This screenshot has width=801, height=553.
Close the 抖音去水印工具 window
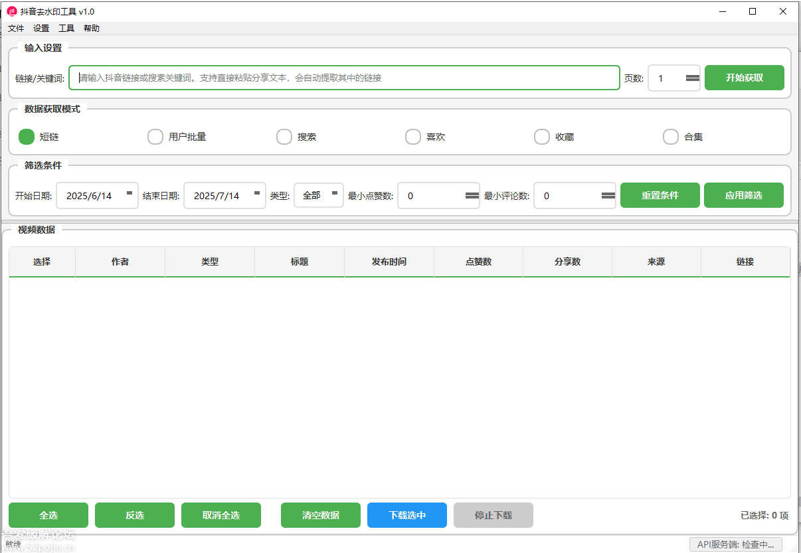coord(783,11)
